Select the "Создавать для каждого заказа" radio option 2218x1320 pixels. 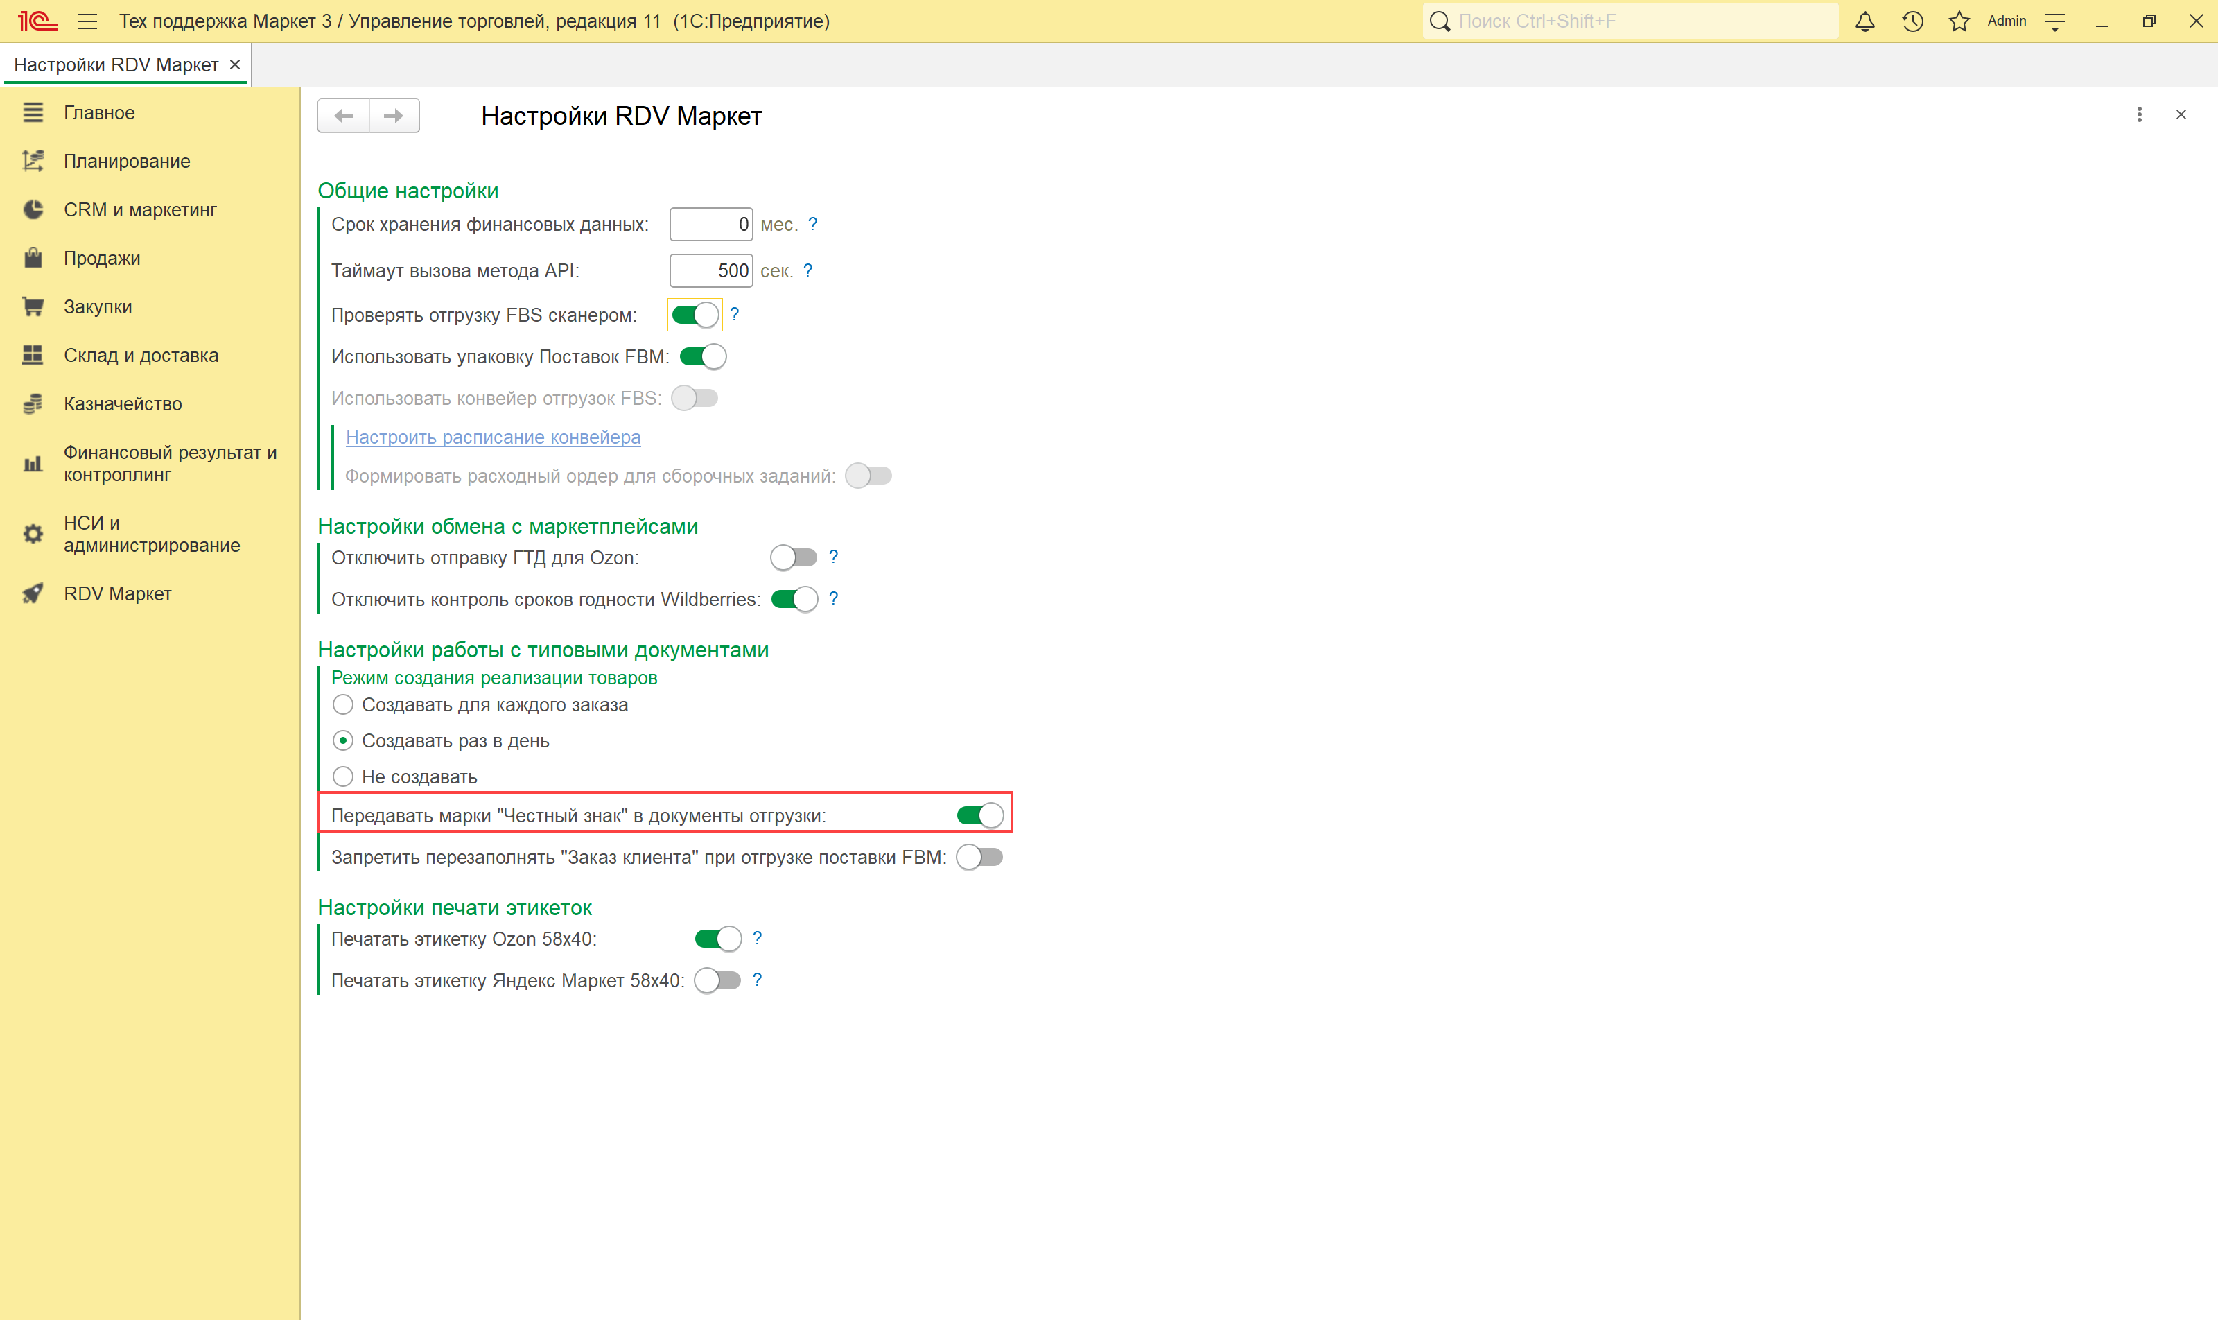coord(343,704)
